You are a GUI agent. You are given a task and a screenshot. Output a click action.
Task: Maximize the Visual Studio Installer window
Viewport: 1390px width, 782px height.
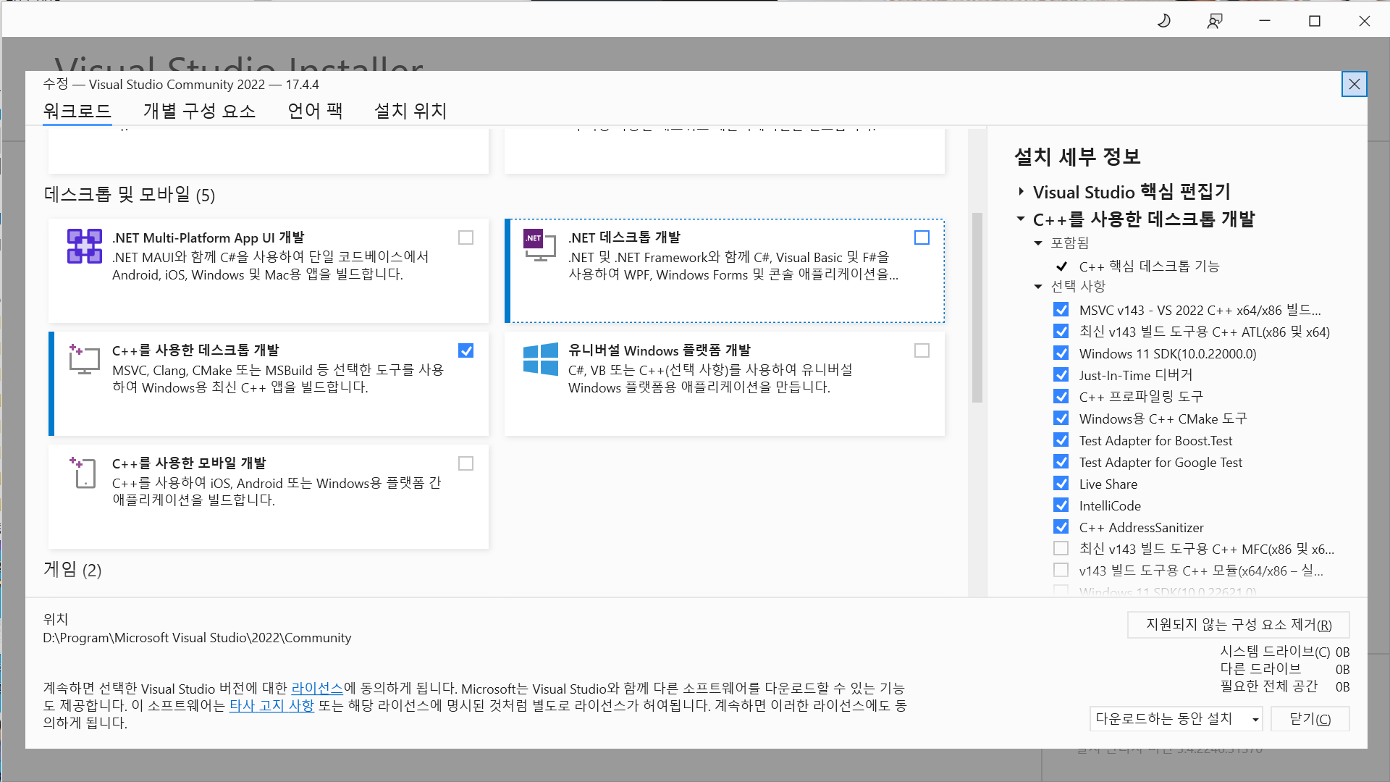click(x=1315, y=21)
